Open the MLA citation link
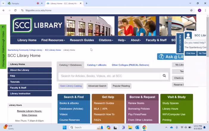Image resolution: width=209 pixels, height=131 pixels. 96,109
